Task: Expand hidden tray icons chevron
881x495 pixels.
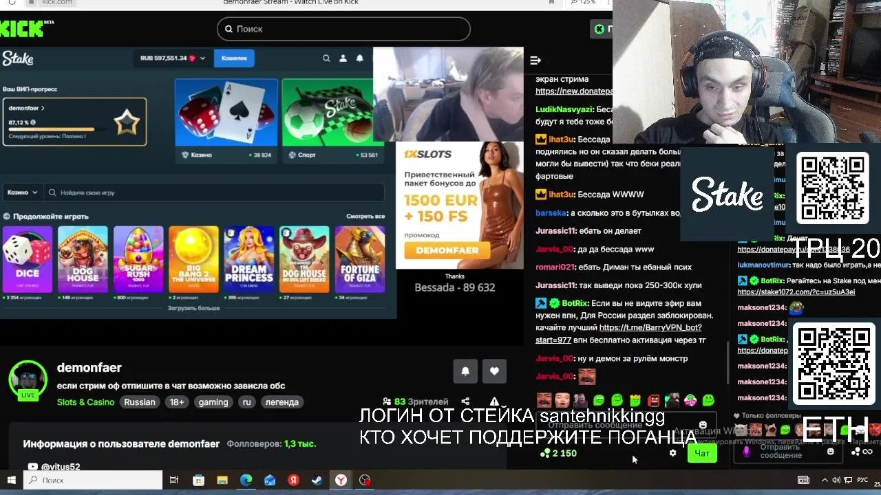Action: point(825,480)
